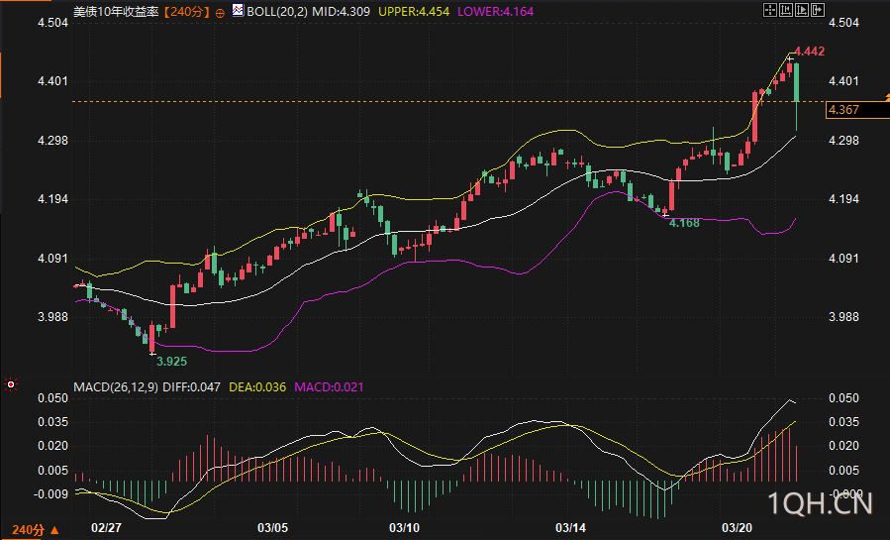The image size is (890, 540).
Task: Click the 【240分】 period label in the title
Action: tap(187, 12)
